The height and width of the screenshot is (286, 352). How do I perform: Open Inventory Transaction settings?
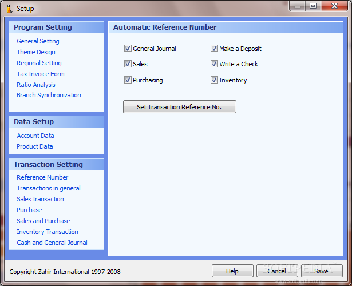[x=48, y=232]
